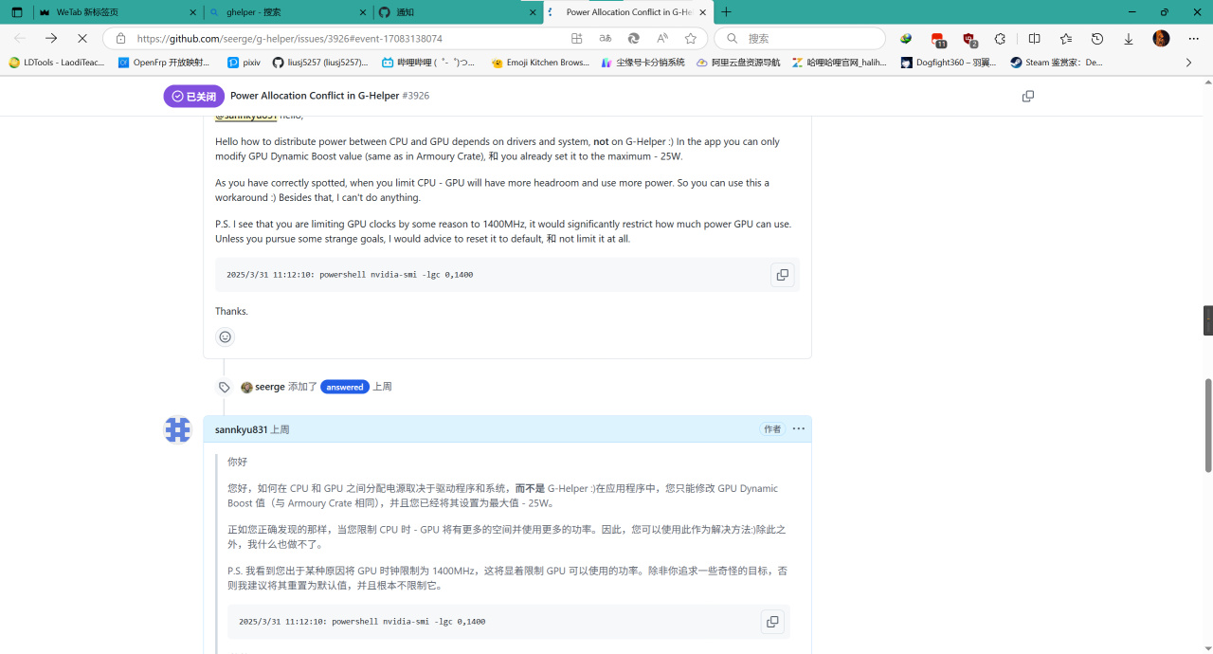Image resolution: width=1213 pixels, height=654 pixels.
Task: Stop loading the page
Action: 82,38
